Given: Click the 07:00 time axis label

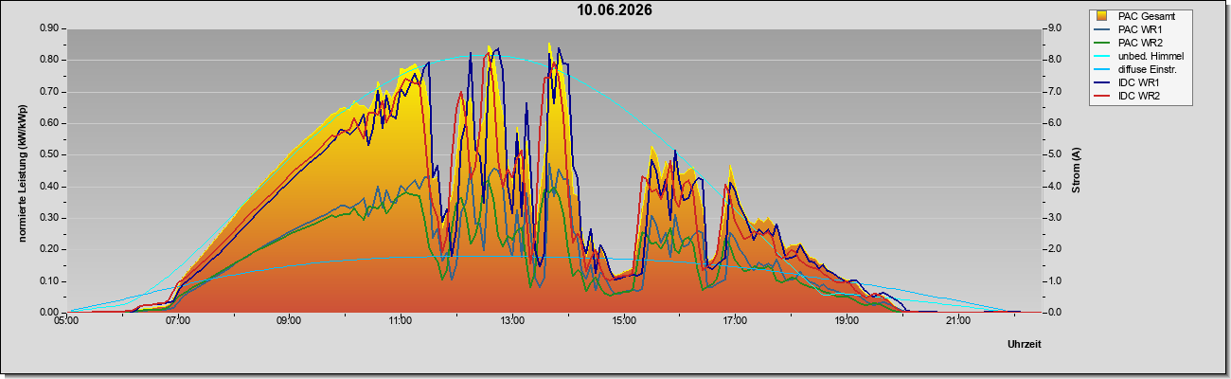Looking at the screenshot, I should (x=178, y=321).
